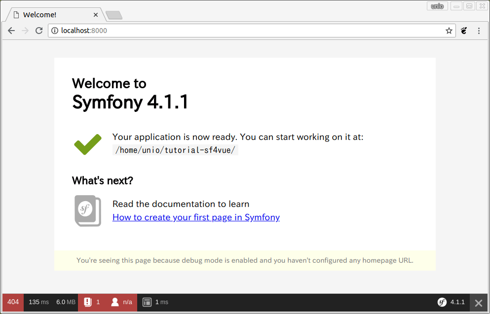This screenshot has height=314, width=490.
Task: Go back with the browser back arrow
Action: (x=11, y=31)
